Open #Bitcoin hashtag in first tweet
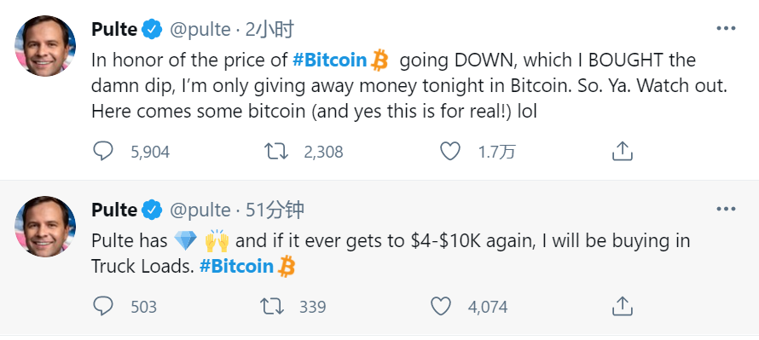759x340 pixels. [330, 60]
